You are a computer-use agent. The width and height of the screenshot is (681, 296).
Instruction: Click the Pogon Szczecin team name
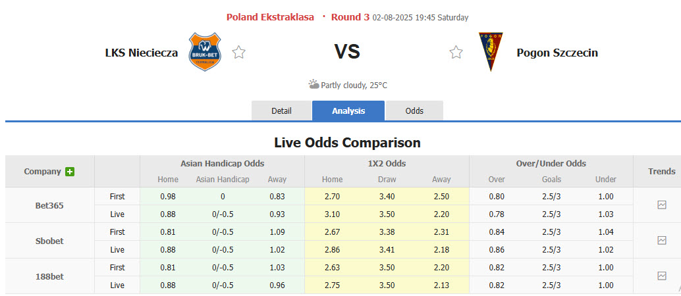(557, 53)
